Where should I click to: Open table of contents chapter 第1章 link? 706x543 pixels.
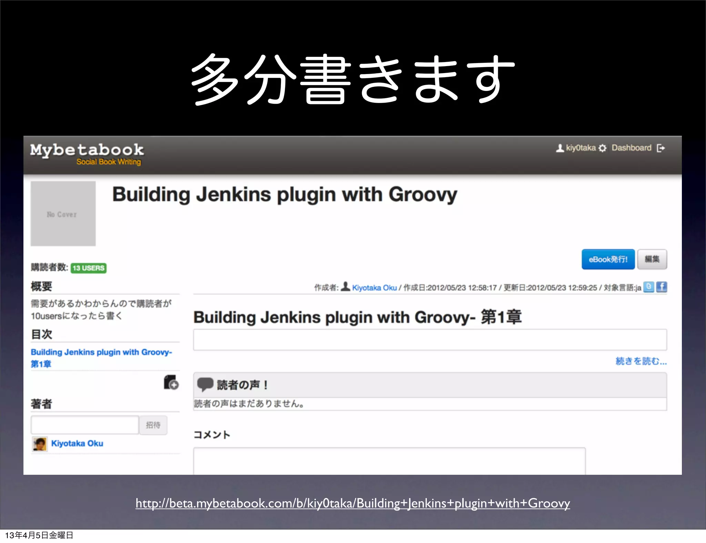click(x=101, y=358)
